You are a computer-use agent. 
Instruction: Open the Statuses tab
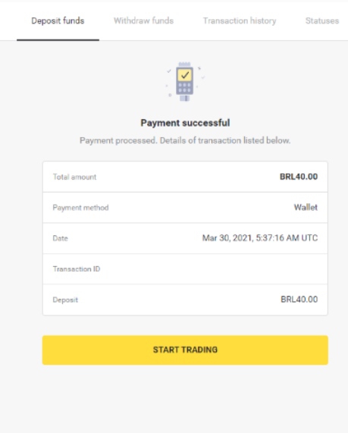(322, 20)
